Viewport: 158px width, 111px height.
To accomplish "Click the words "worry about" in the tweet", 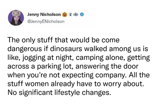I will click(123, 84).
